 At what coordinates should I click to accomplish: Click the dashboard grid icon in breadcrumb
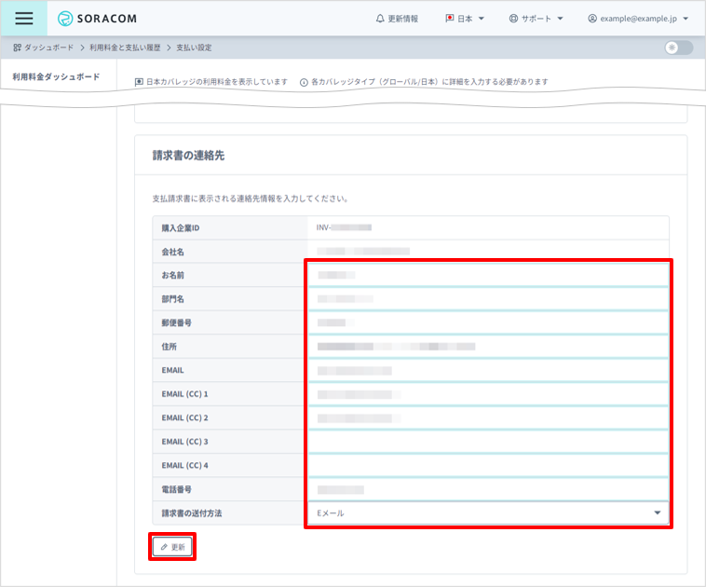coord(17,48)
